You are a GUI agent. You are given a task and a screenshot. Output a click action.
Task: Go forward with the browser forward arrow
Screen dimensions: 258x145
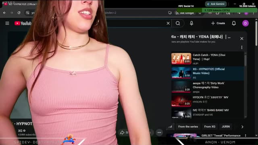pyautogui.click(x=12, y=12)
